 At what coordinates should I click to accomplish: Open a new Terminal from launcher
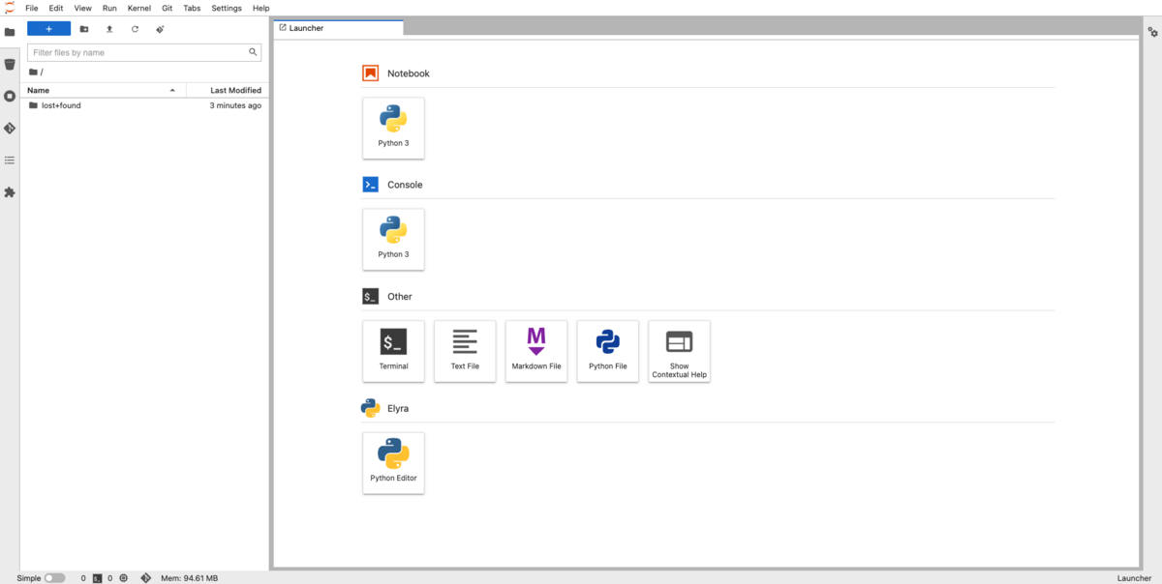pyautogui.click(x=393, y=351)
